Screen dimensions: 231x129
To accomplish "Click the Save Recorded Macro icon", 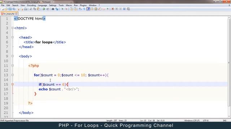I will pos(128,9).
